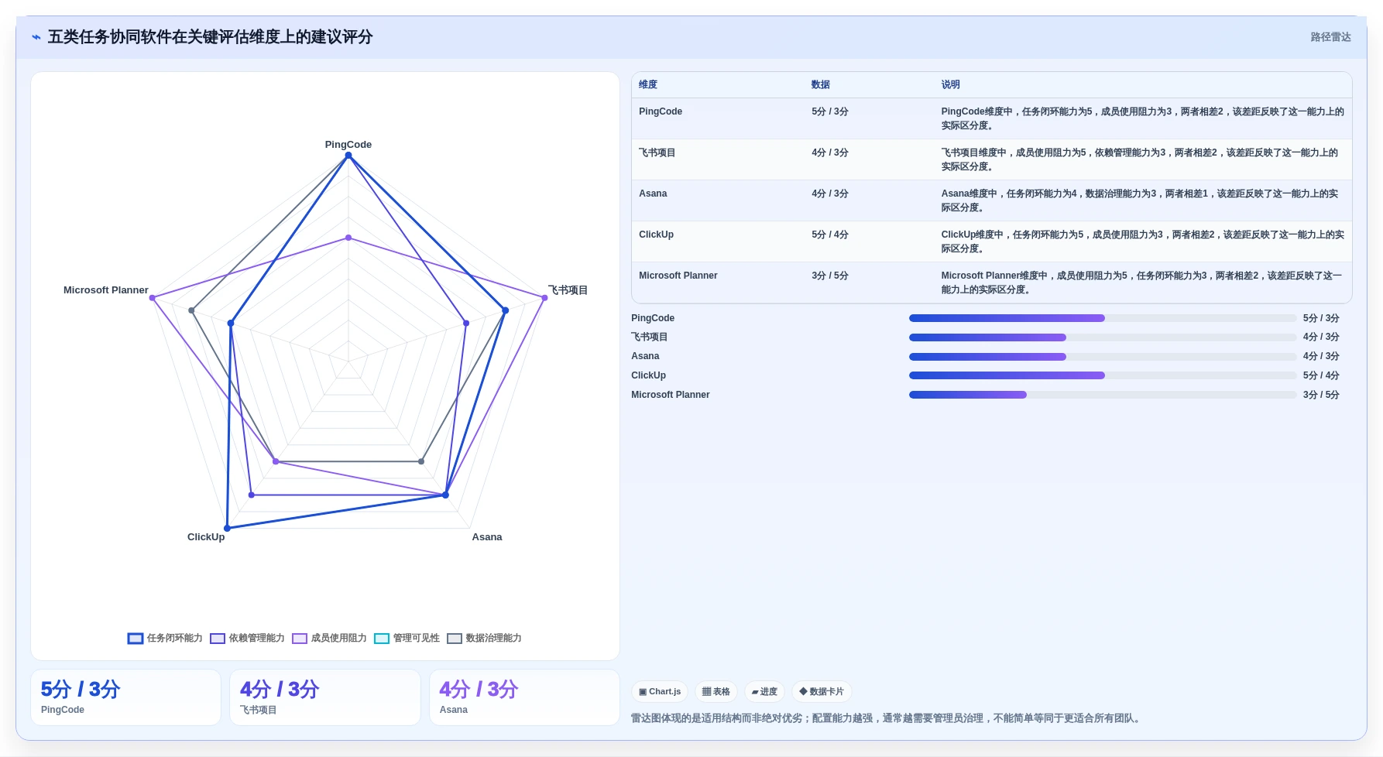
Task: Click the purple data point at Microsoft Planner vertex
Action: point(153,298)
